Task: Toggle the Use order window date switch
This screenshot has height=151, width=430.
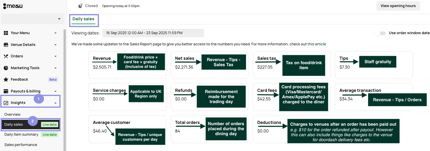Action: pos(380,33)
